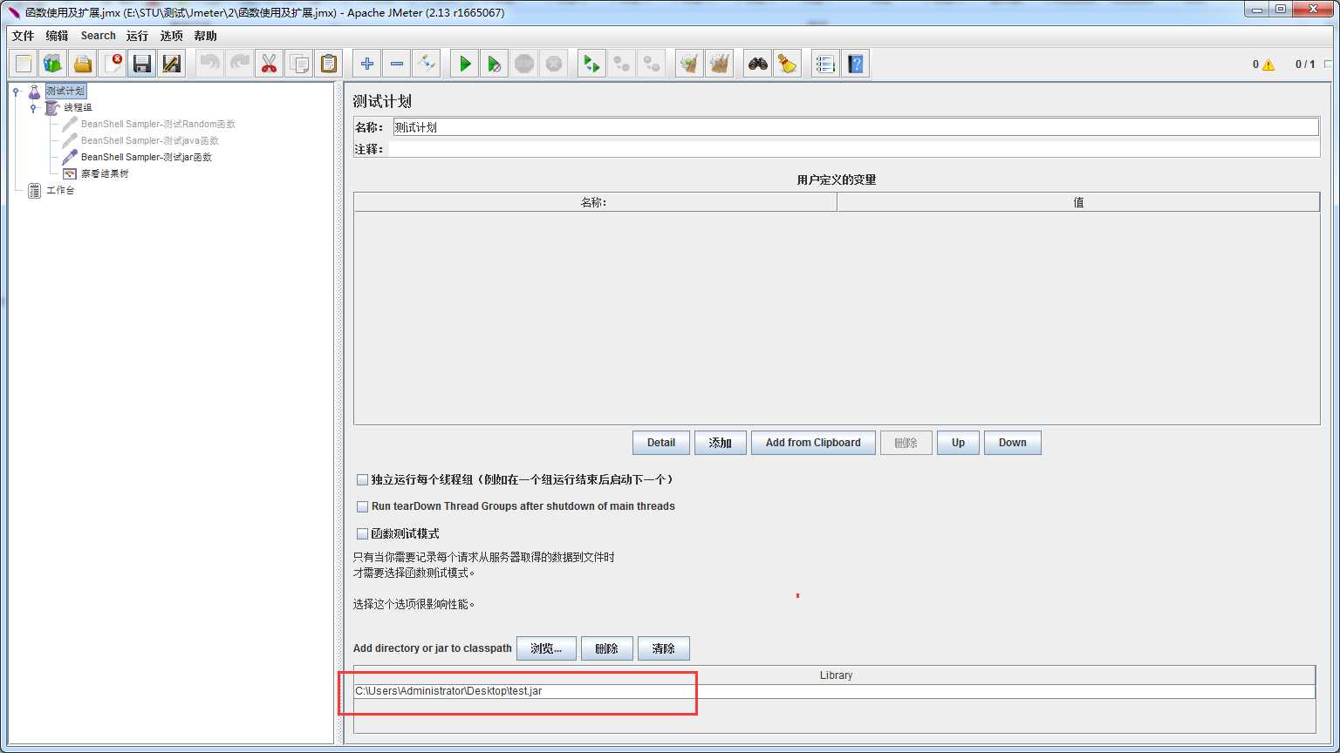Click the Library column header

[x=835, y=675]
